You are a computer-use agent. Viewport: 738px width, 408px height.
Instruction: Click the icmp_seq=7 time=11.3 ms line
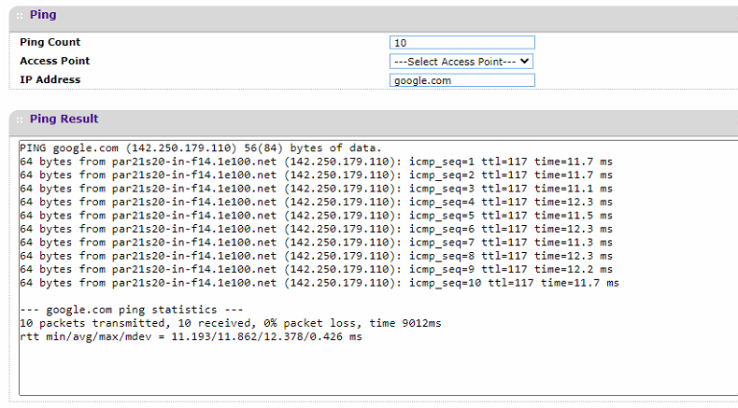[x=317, y=243]
